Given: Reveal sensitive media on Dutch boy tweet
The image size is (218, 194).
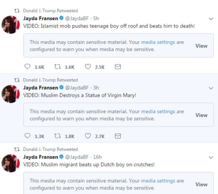Looking at the screenshot, I should [201, 184].
